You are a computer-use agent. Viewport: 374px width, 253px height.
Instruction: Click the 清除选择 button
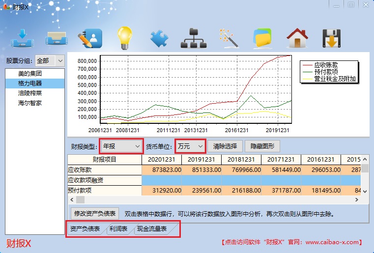(x=225, y=146)
